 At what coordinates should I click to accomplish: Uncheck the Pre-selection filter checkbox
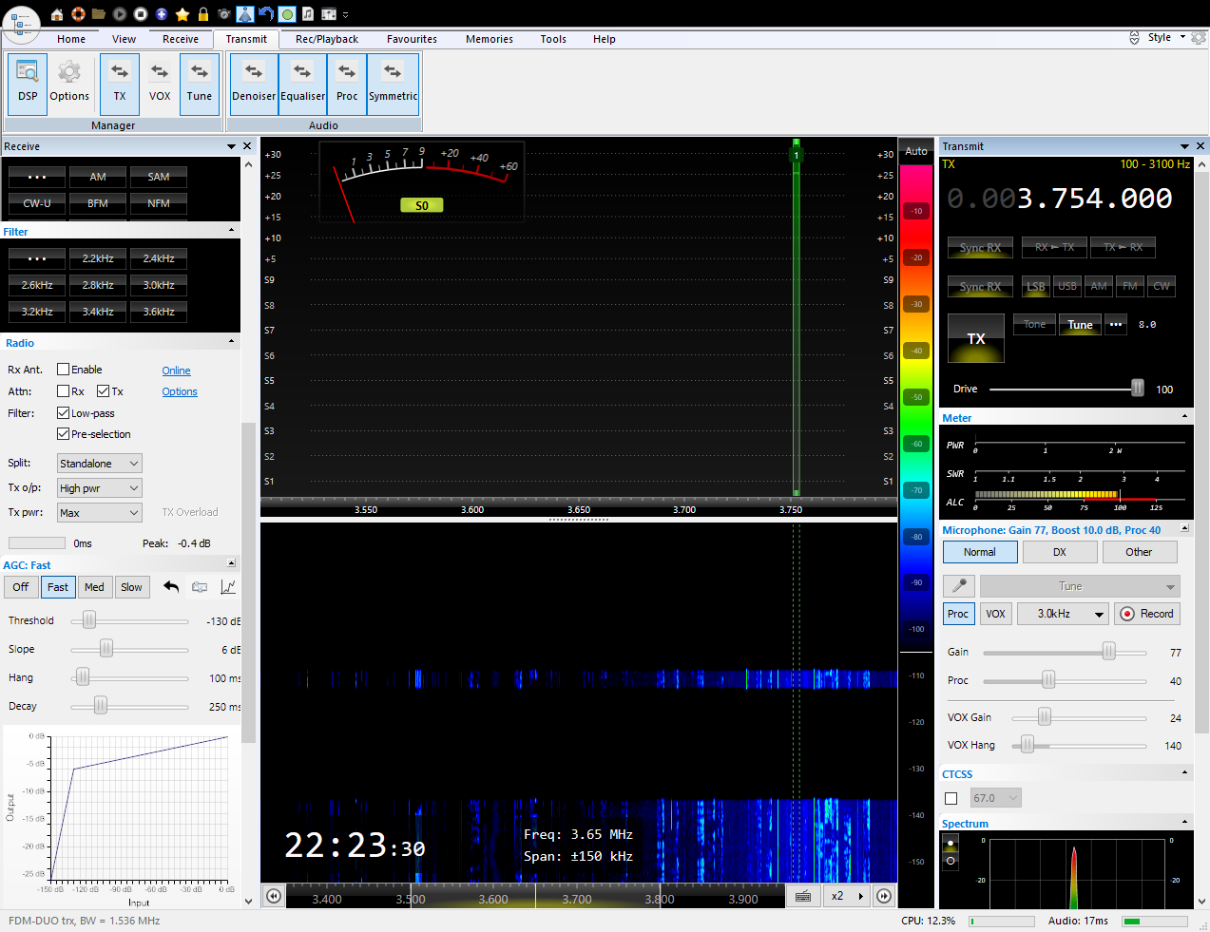(x=64, y=434)
